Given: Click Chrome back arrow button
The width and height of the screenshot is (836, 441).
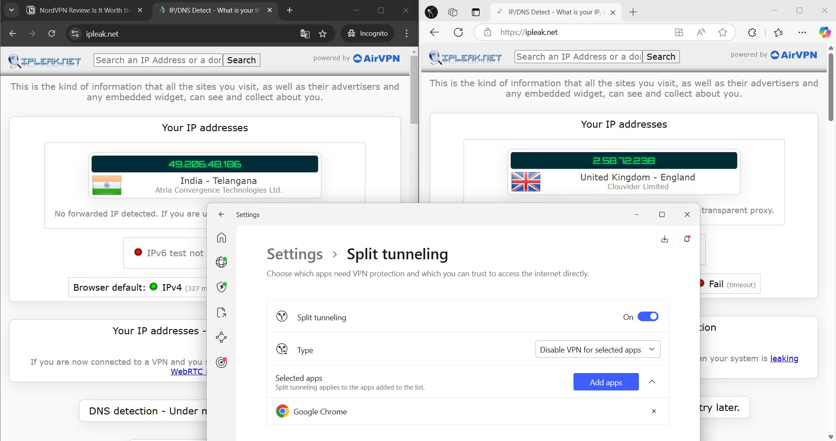Looking at the screenshot, I should [13, 34].
